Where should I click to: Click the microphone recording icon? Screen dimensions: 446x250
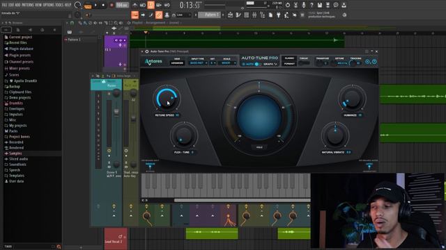[304, 5]
